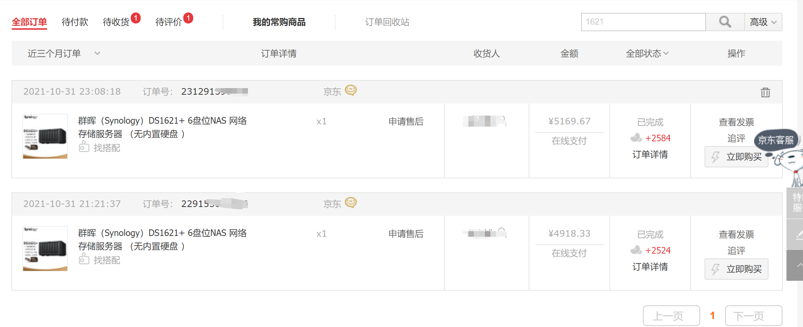Expand the 全部状态 filter
This screenshot has height=327, width=803.
coord(647,54)
